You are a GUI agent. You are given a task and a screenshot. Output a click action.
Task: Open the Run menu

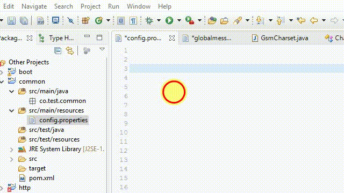click(x=113, y=6)
